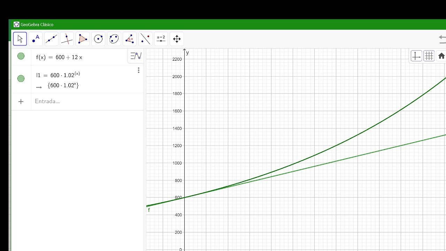Select the Reflect about line tool
Screen dimensions: 446x251
pyautogui.click(x=145, y=39)
